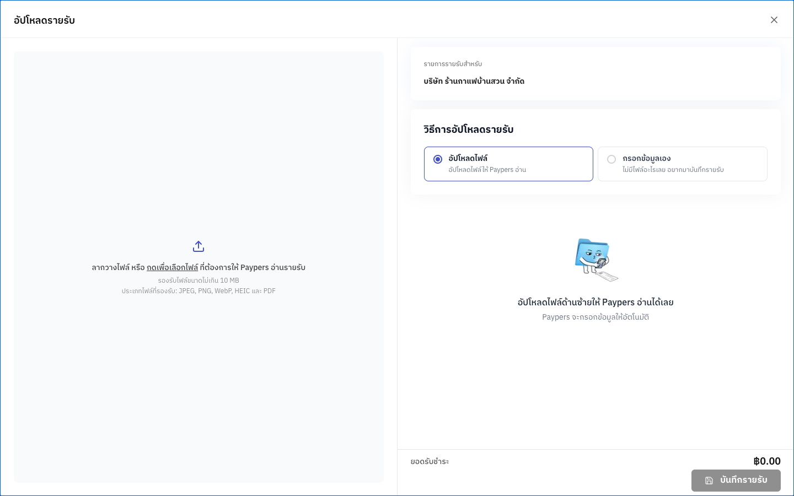794x496 pixels.
Task: Click the ยอดรับชำระ label
Action: point(430,462)
